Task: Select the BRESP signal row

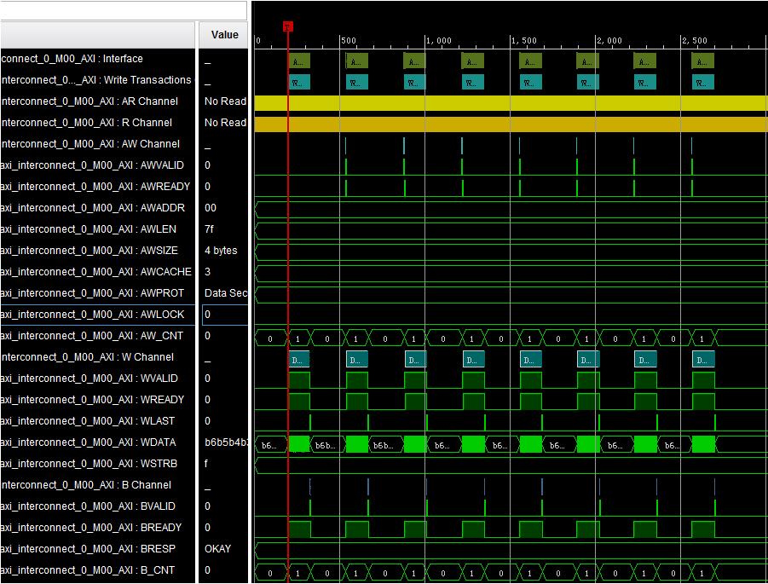Action: point(98,549)
